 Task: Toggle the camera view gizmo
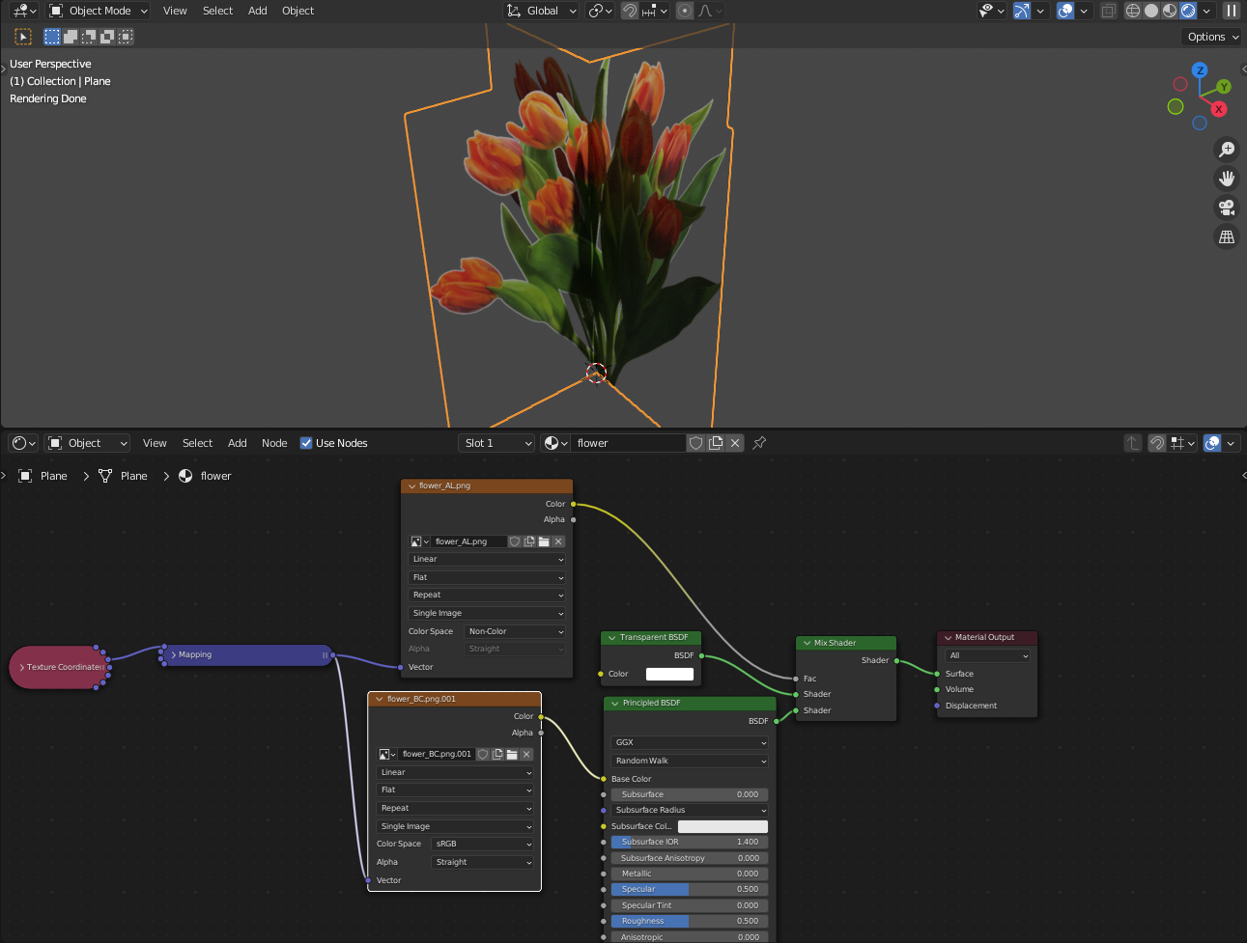(x=1227, y=208)
